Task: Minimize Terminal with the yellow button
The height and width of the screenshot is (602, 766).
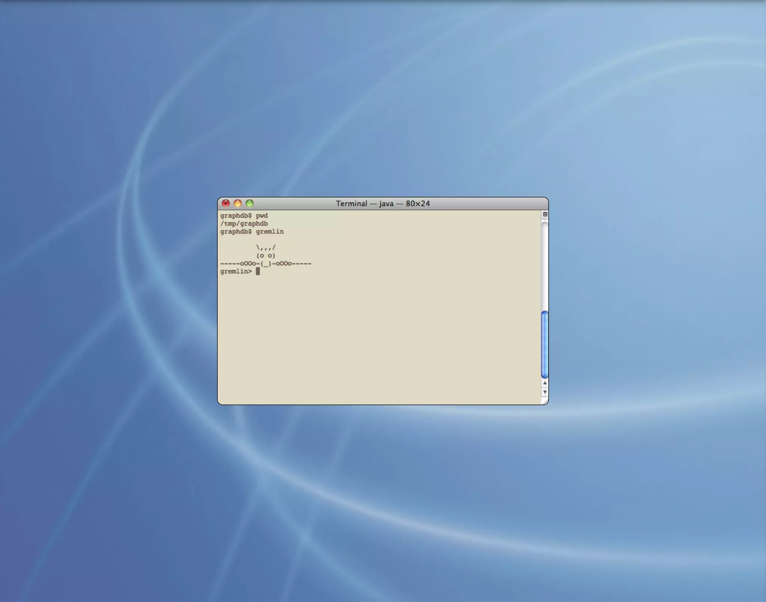Action: [x=238, y=203]
